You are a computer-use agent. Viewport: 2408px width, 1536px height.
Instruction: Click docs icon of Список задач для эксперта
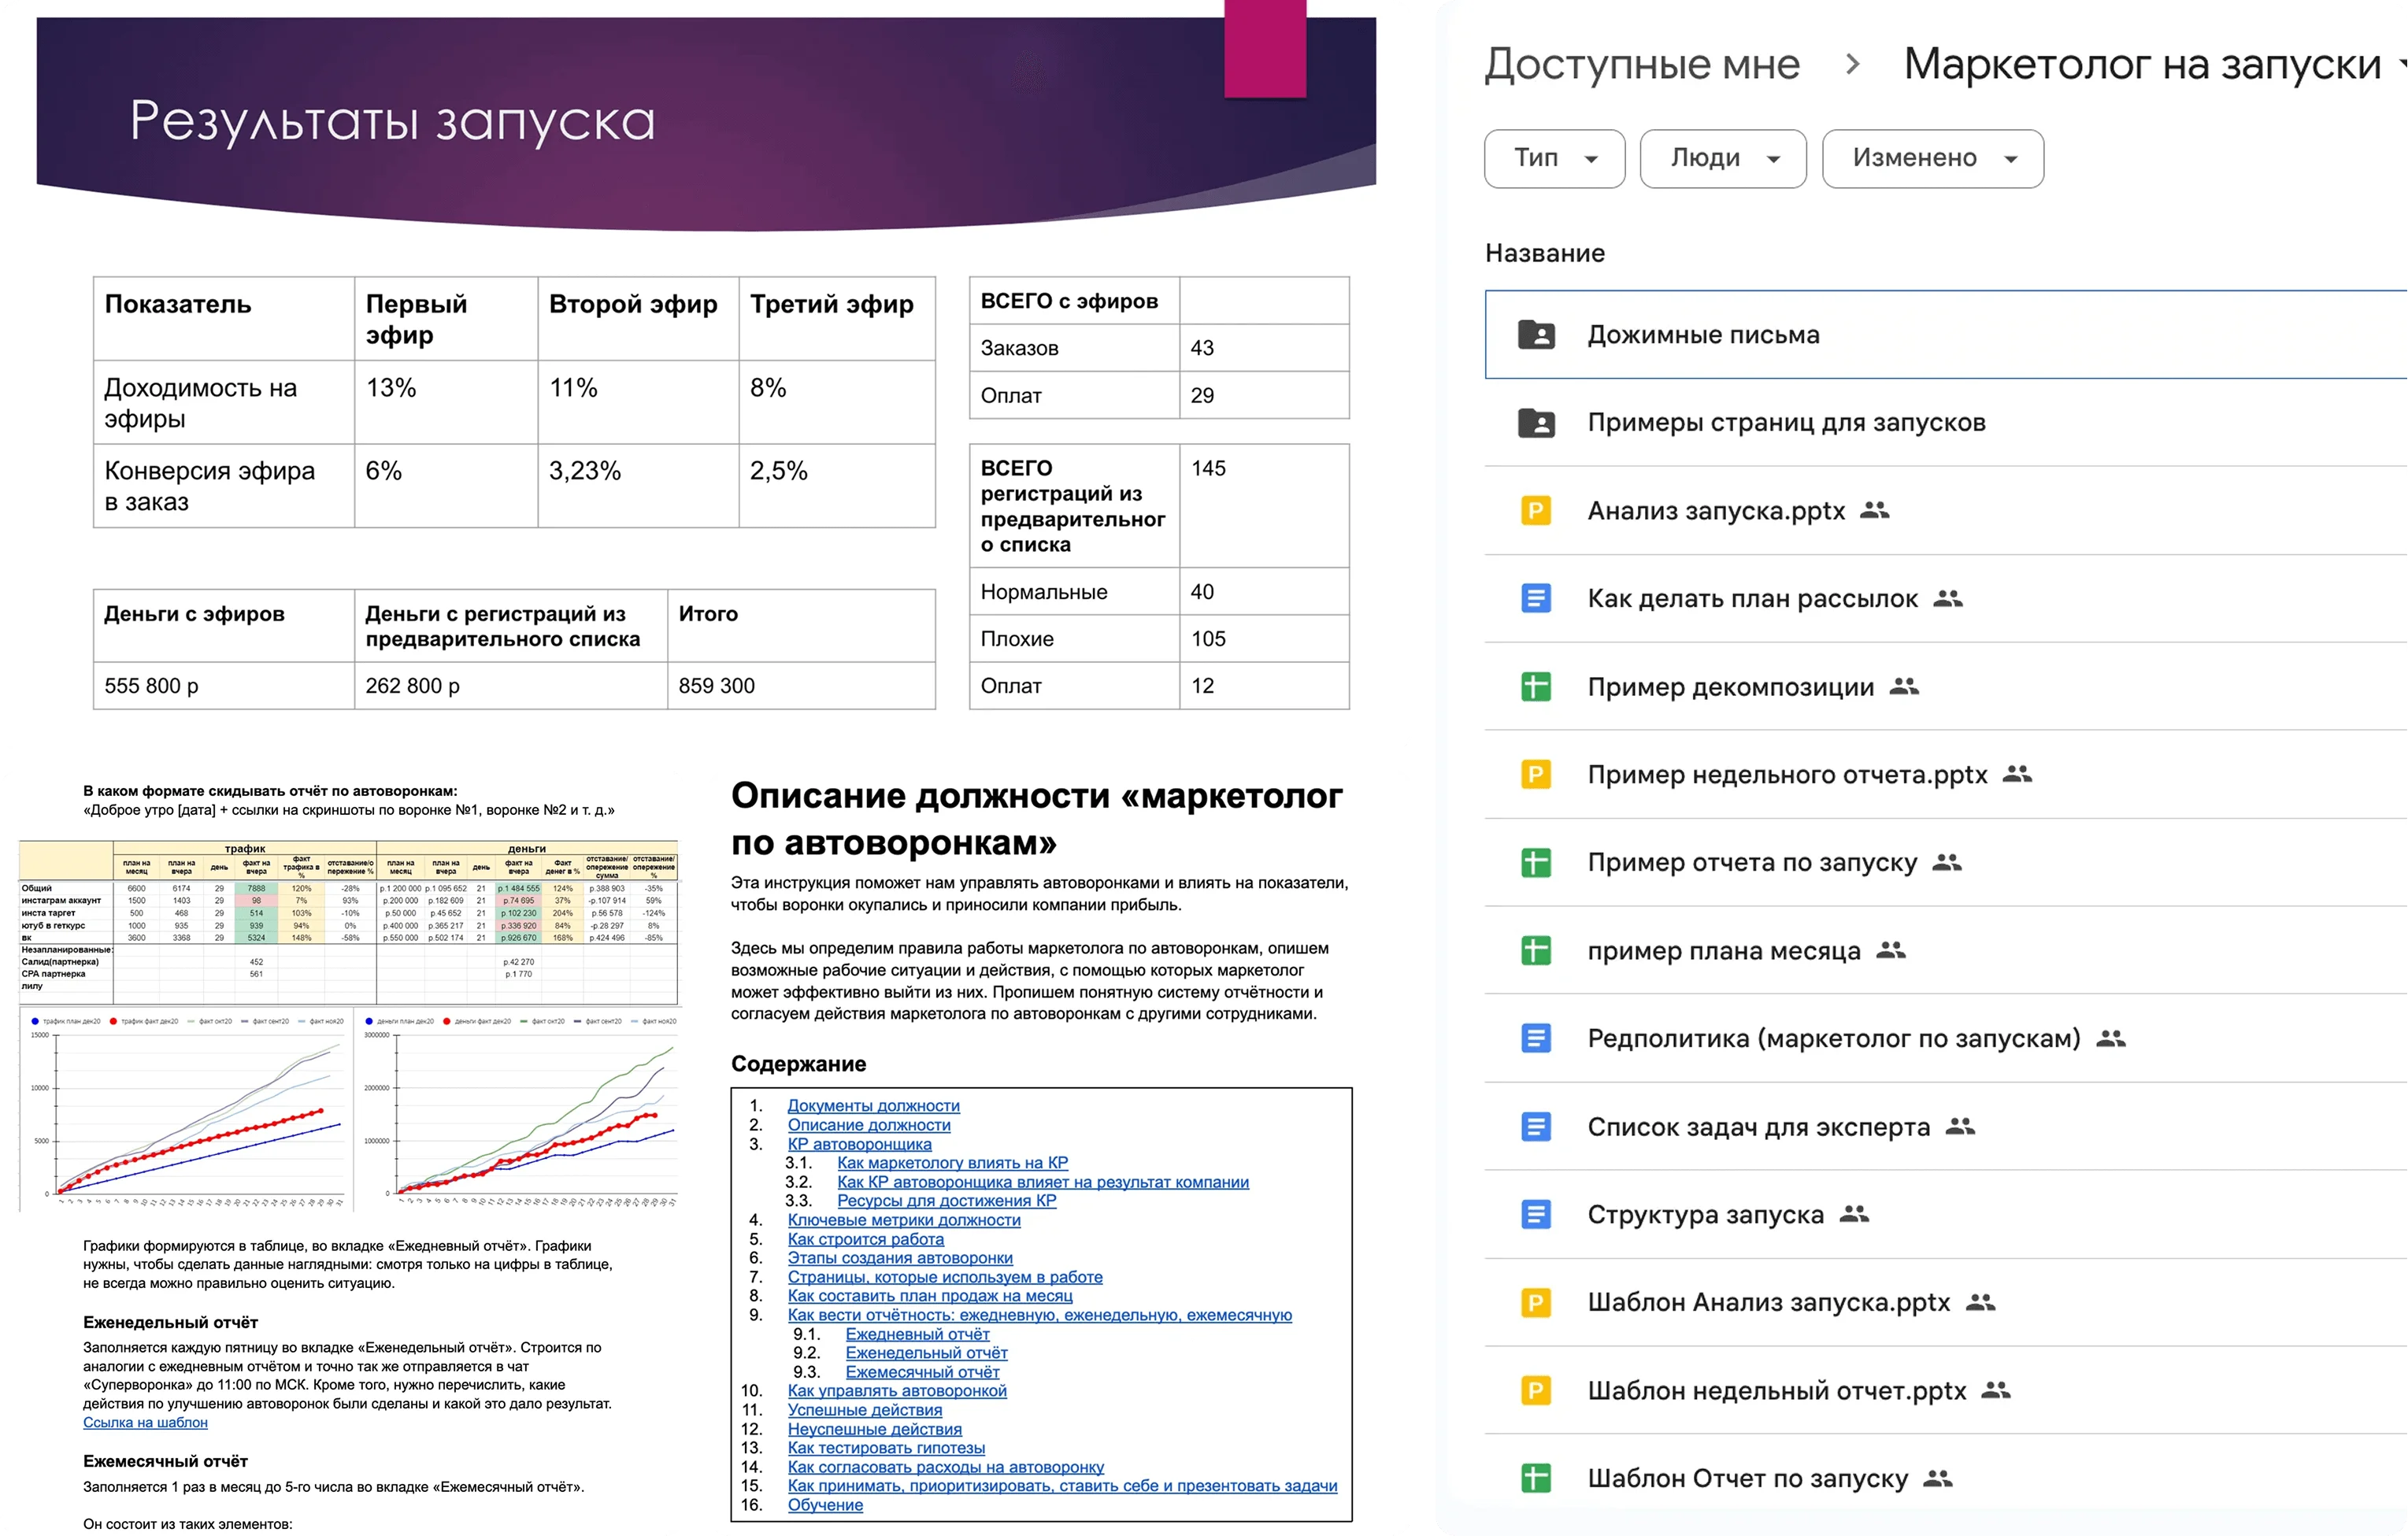pyautogui.click(x=1536, y=1127)
